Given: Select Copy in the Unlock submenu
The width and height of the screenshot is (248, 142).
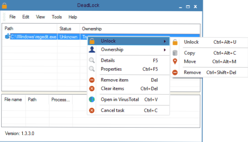Looking at the screenshot, I should tap(209, 53).
